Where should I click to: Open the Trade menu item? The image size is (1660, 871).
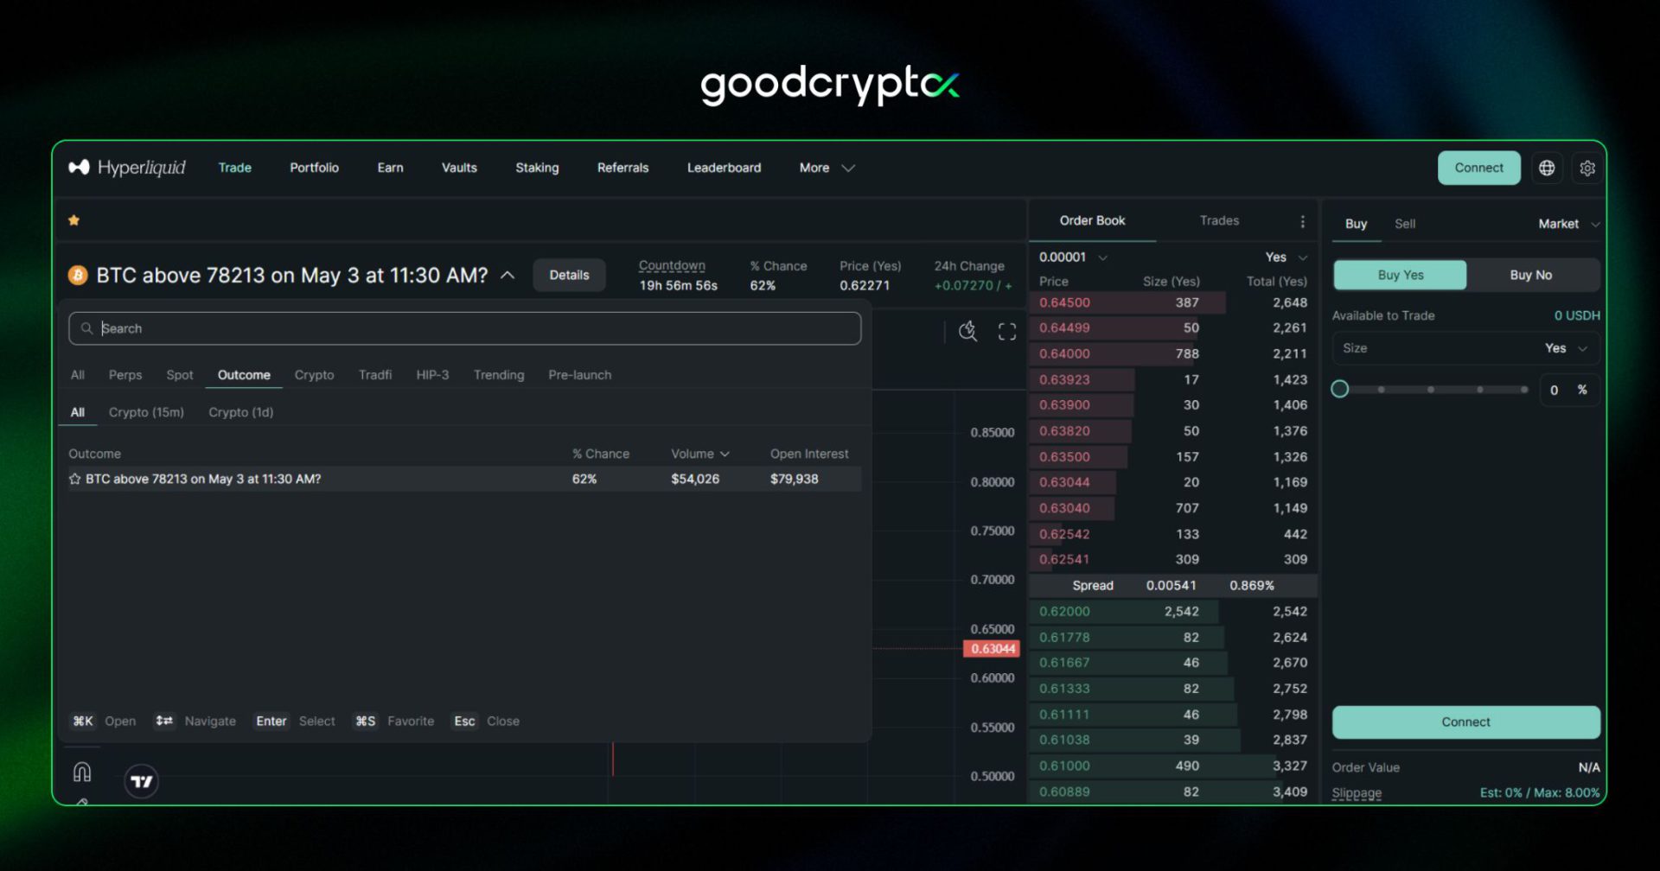point(234,168)
